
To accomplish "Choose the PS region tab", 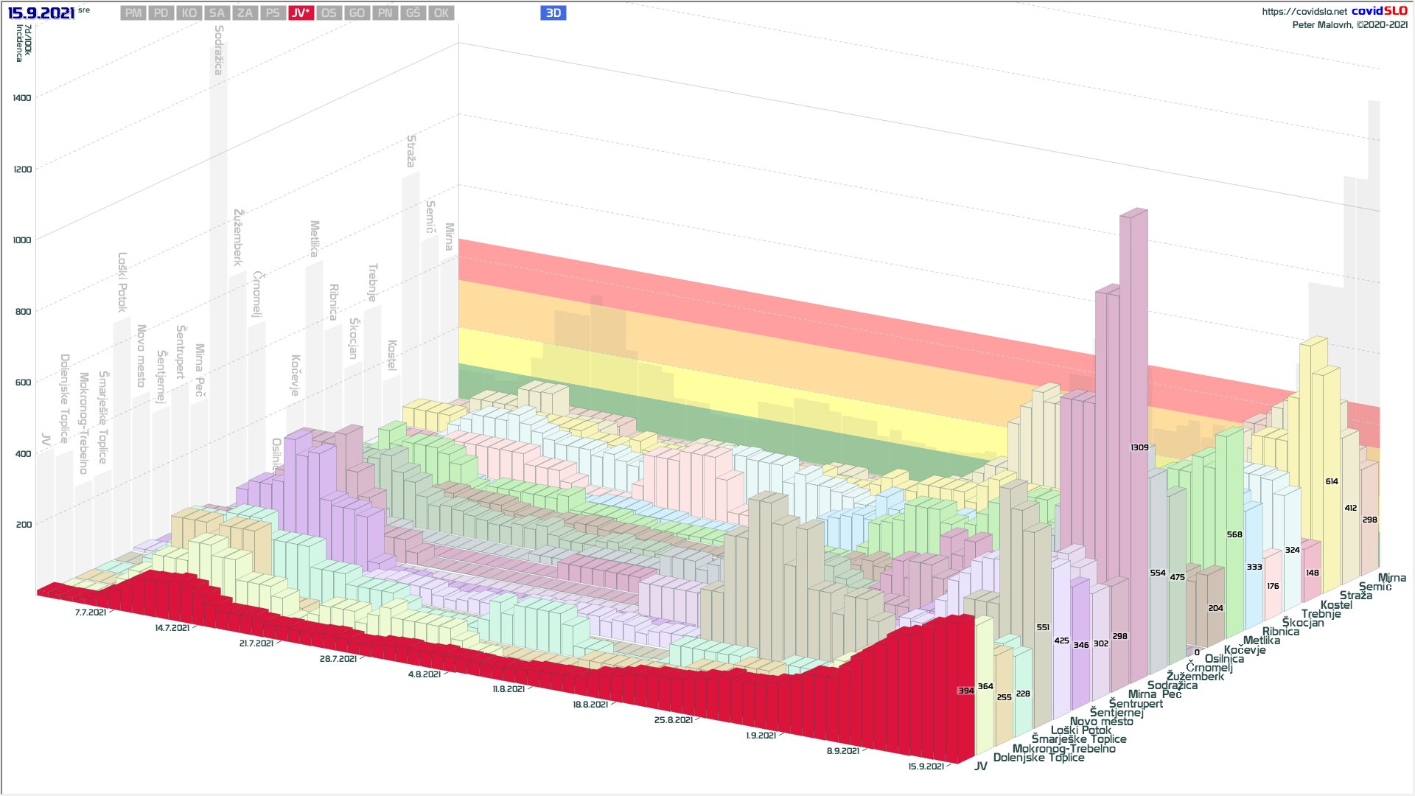I will 273,13.
